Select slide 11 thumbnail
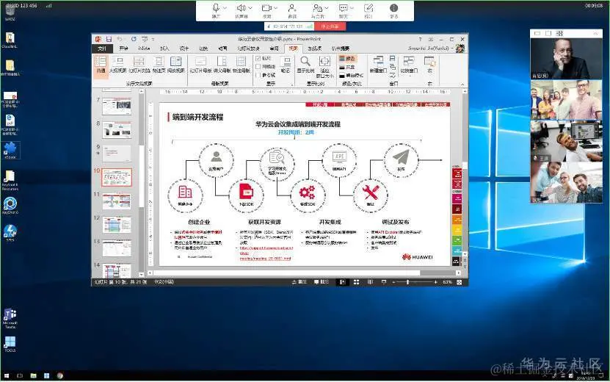This screenshot has width=610, height=382. 117,201
